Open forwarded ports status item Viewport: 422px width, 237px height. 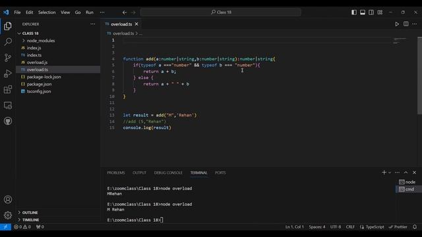(x=40, y=226)
